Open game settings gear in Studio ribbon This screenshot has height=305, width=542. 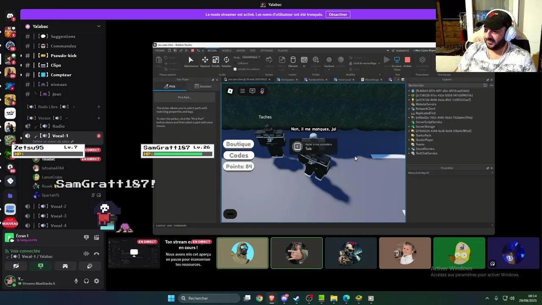point(422,60)
